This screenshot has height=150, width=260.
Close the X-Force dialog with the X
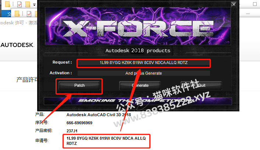click(234, 4)
